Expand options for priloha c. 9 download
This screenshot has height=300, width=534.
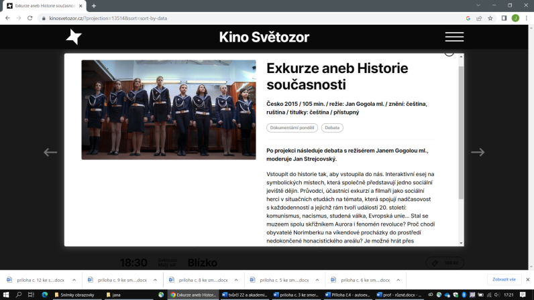[155, 280]
